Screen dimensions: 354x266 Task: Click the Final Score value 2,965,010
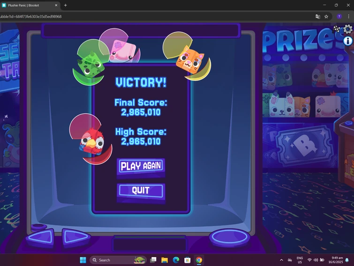141,112
